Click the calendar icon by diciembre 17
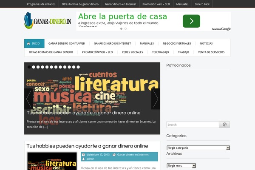Screen dimensions: 255x170 (x=83, y=155)
